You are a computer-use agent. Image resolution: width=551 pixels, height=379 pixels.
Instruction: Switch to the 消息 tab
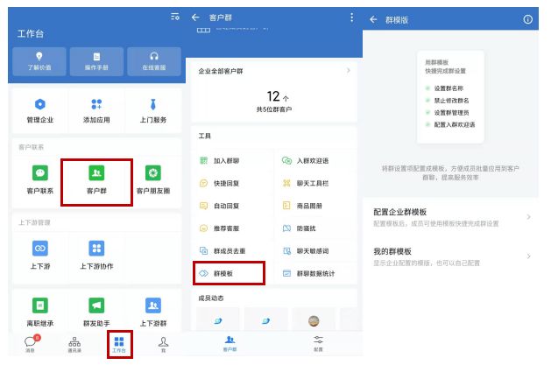point(30,344)
